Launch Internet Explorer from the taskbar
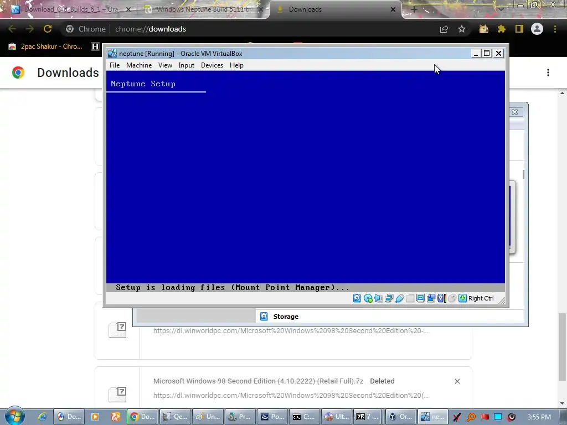The height and width of the screenshot is (425, 567). pyautogui.click(x=42, y=417)
